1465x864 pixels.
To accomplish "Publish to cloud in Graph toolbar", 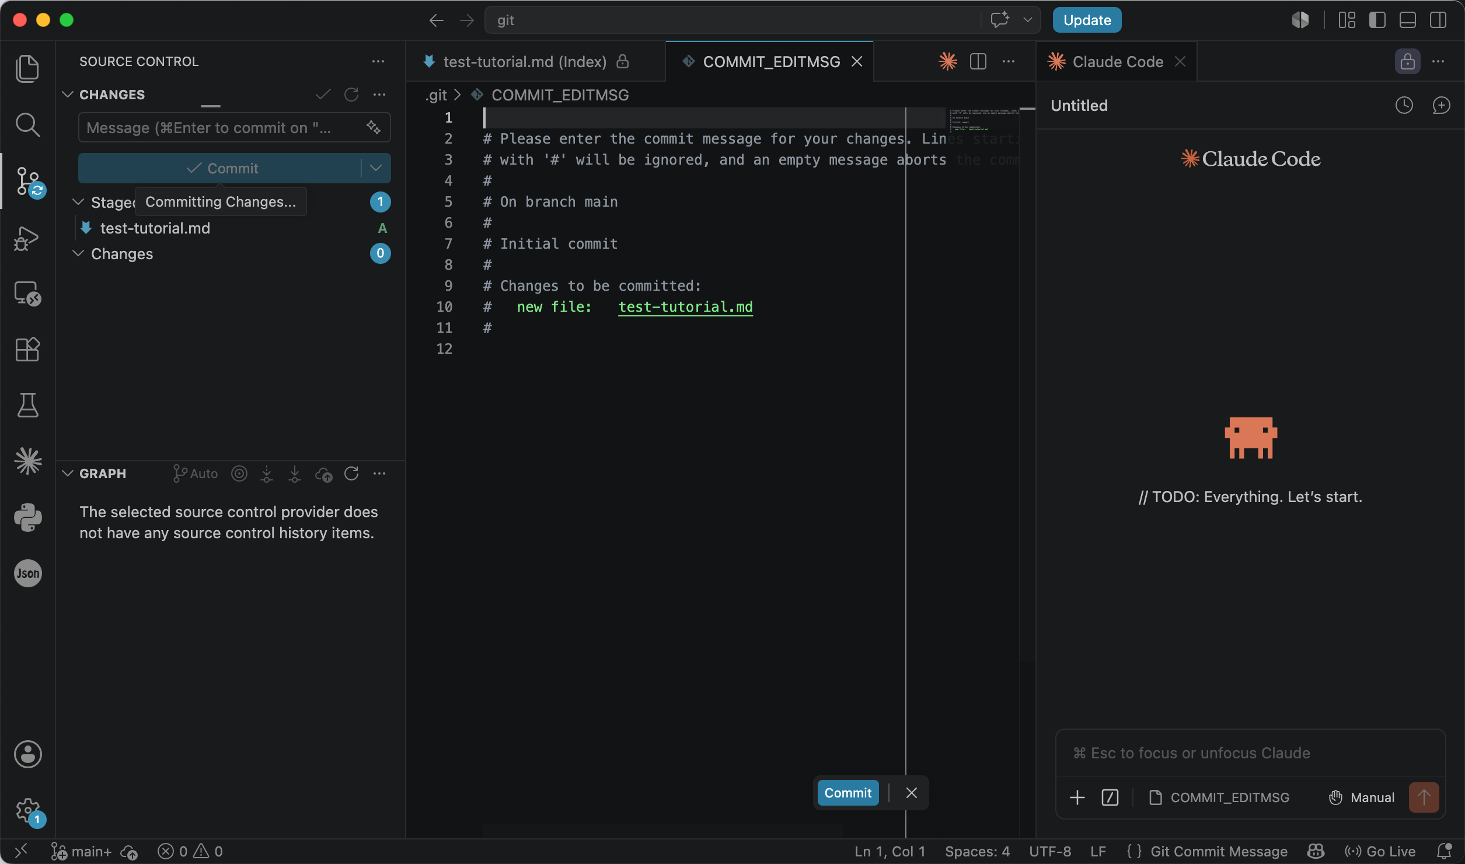I will click(323, 473).
